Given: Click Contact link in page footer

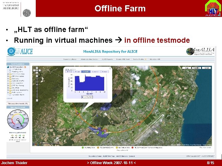Looking at the screenshot, I should coord(132,156).
